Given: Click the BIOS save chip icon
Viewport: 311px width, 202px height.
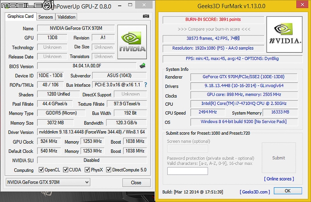Looking at the screenshot, I should tap(143, 66).
